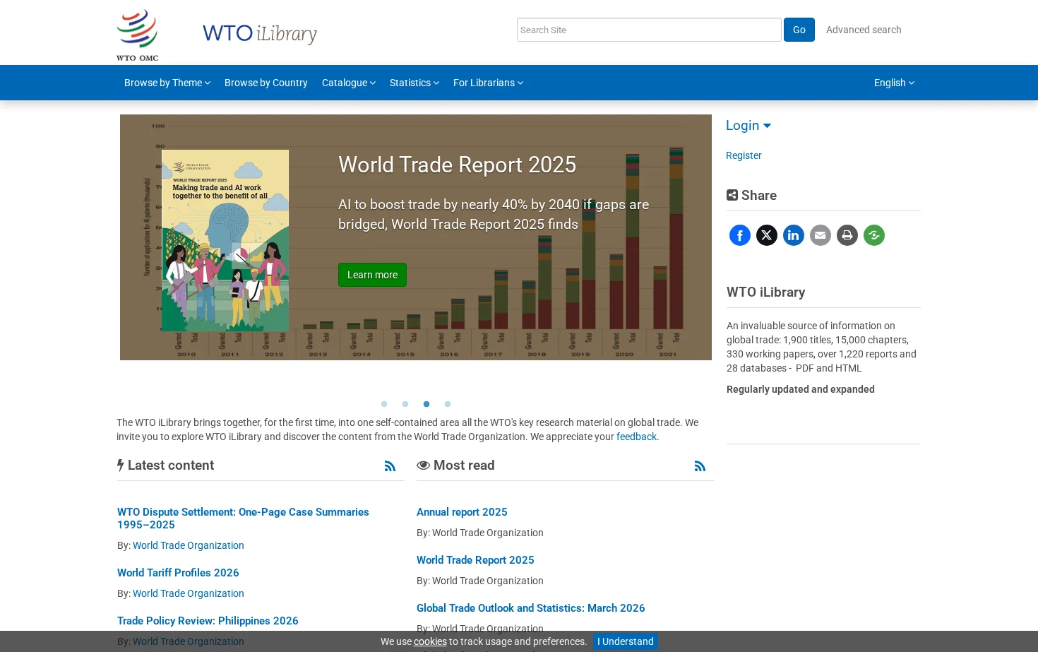The image size is (1038, 652).
Task: Click Go search button
Action: pos(799,30)
